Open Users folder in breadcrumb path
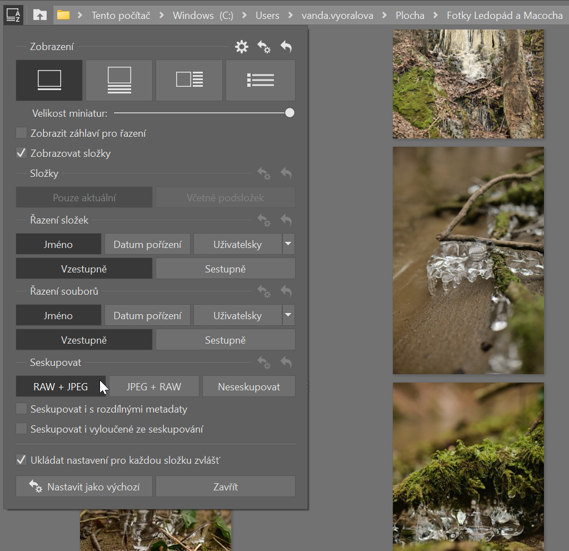 coord(267,16)
